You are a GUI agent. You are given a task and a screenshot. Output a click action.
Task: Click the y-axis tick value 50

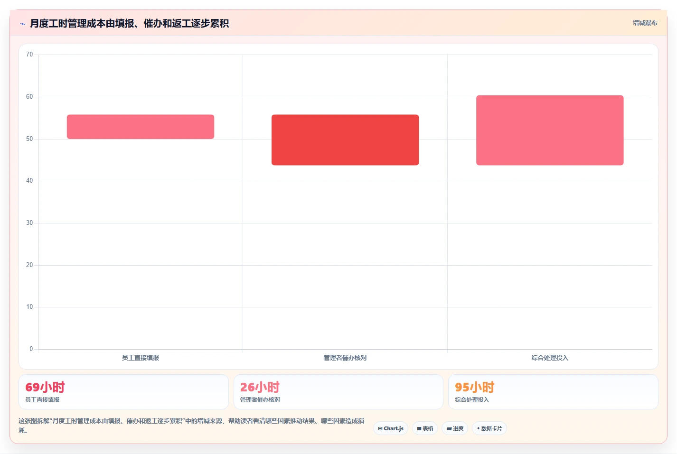29,139
